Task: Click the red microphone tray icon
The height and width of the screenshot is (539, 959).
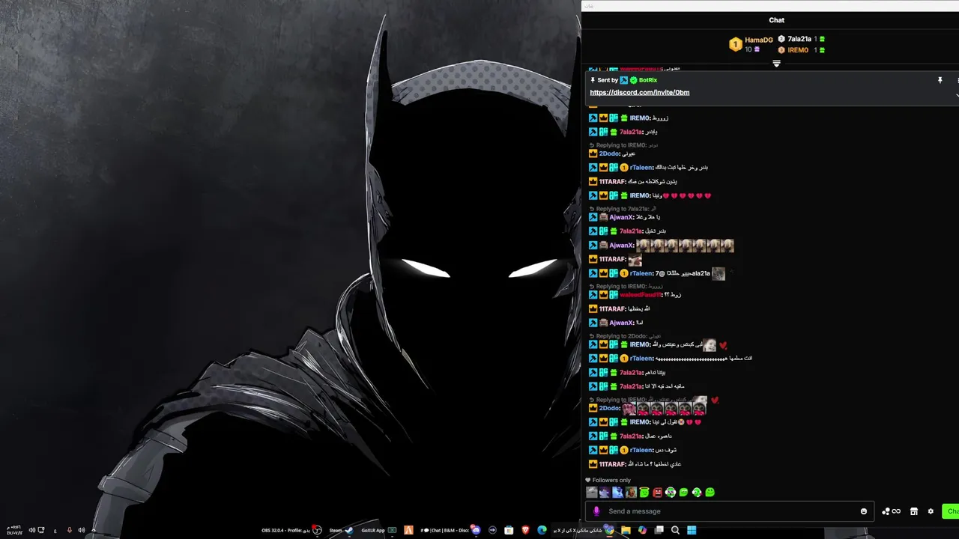Action: click(69, 530)
